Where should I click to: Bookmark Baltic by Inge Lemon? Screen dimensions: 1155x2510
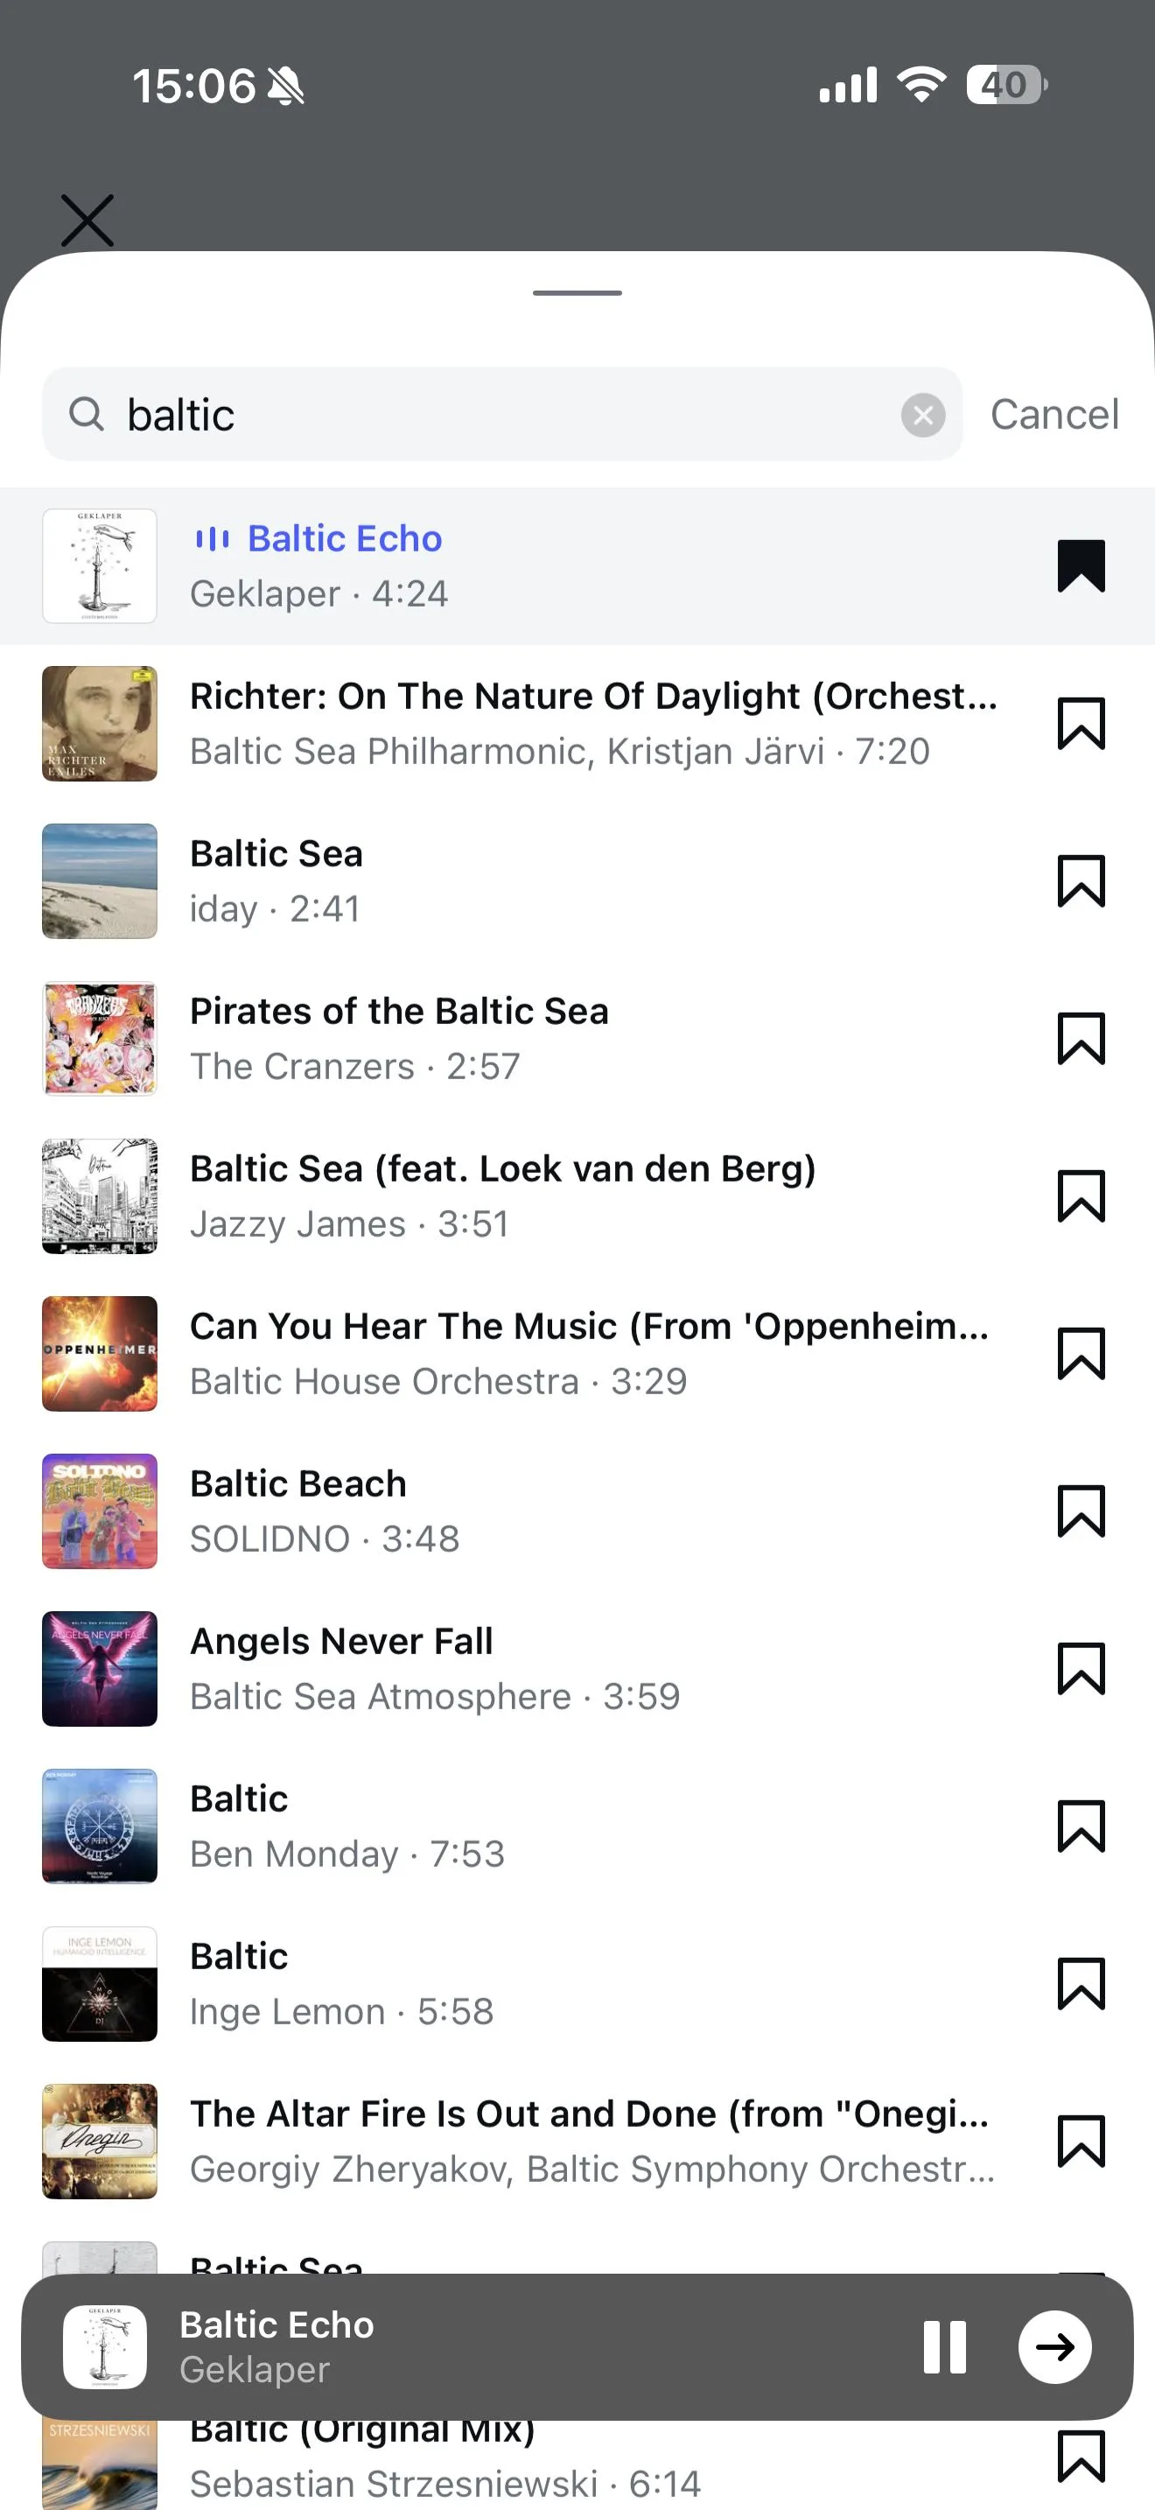coord(1081,1984)
